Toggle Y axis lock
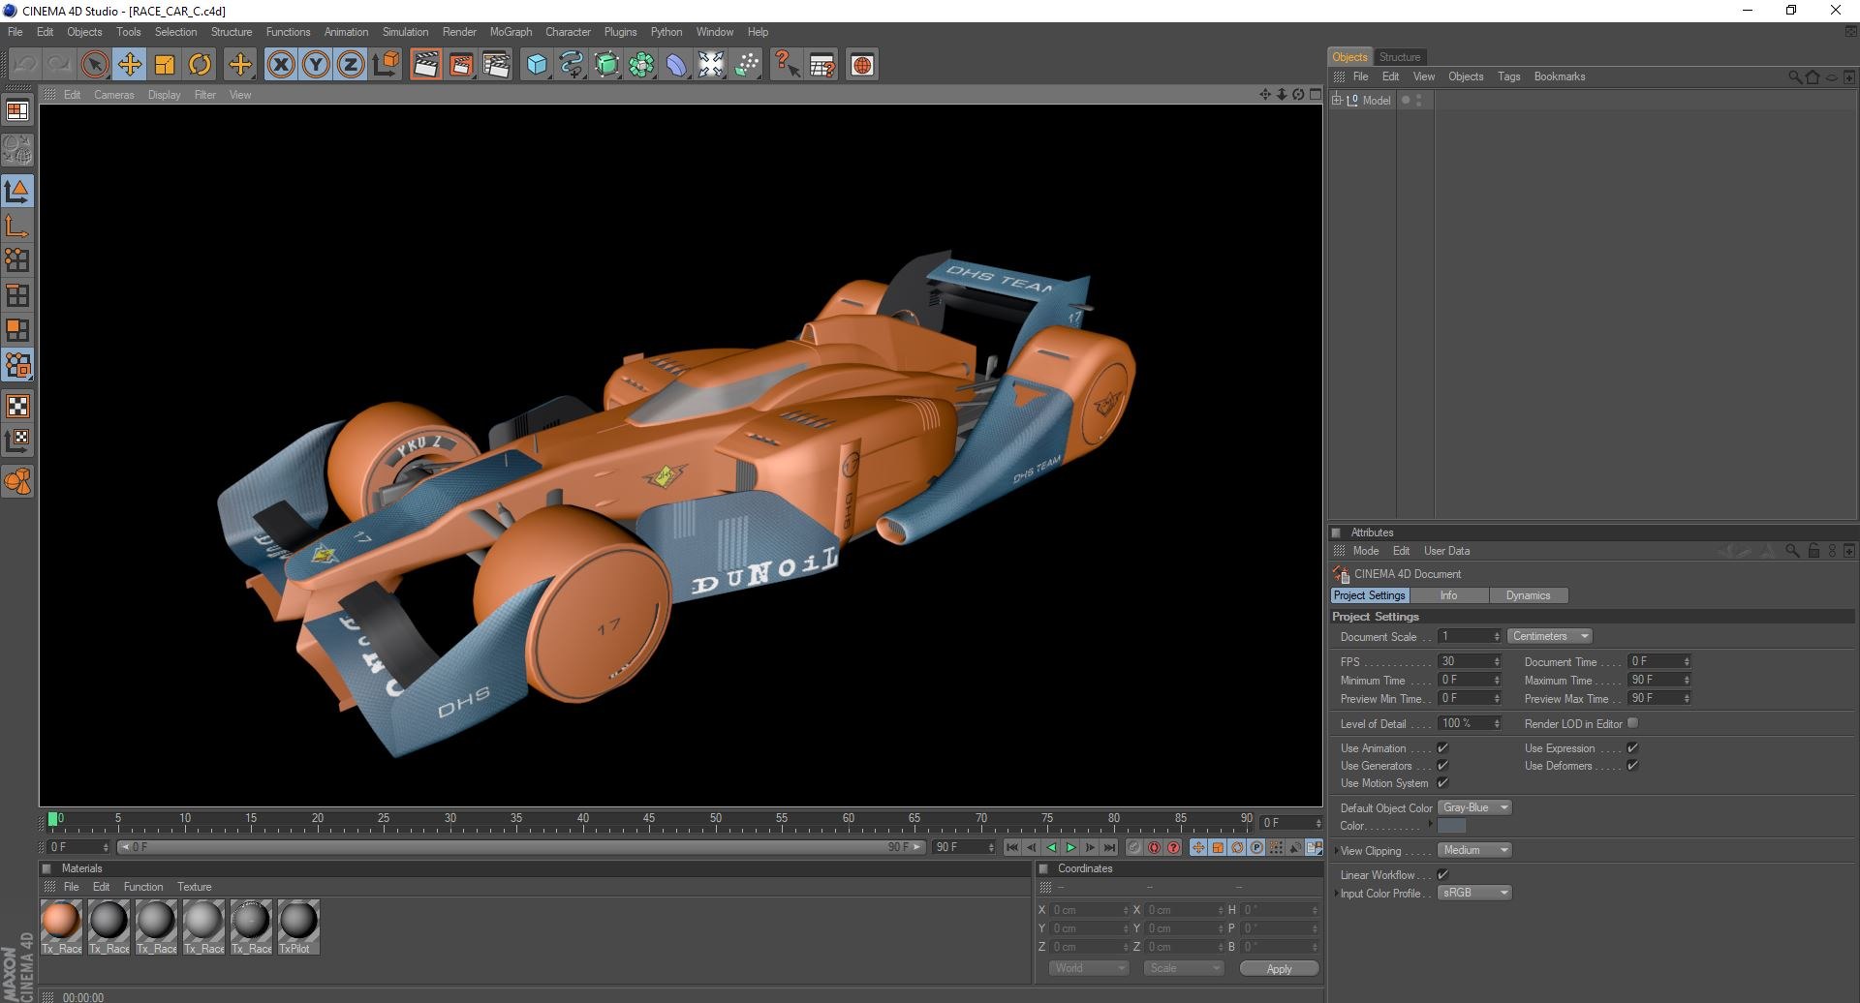This screenshot has height=1003, width=1860. 316,65
